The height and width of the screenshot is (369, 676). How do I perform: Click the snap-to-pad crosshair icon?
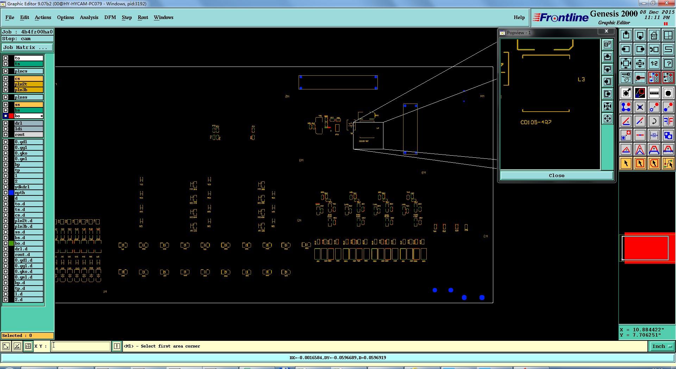[x=640, y=77]
